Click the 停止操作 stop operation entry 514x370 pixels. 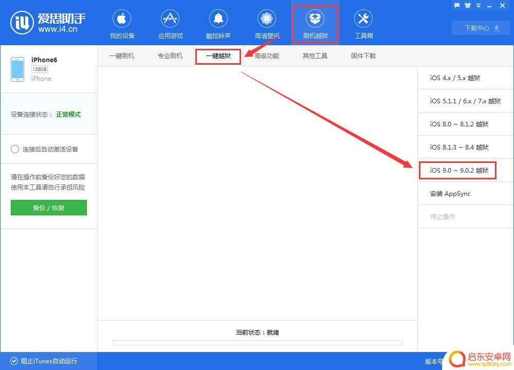click(466, 217)
